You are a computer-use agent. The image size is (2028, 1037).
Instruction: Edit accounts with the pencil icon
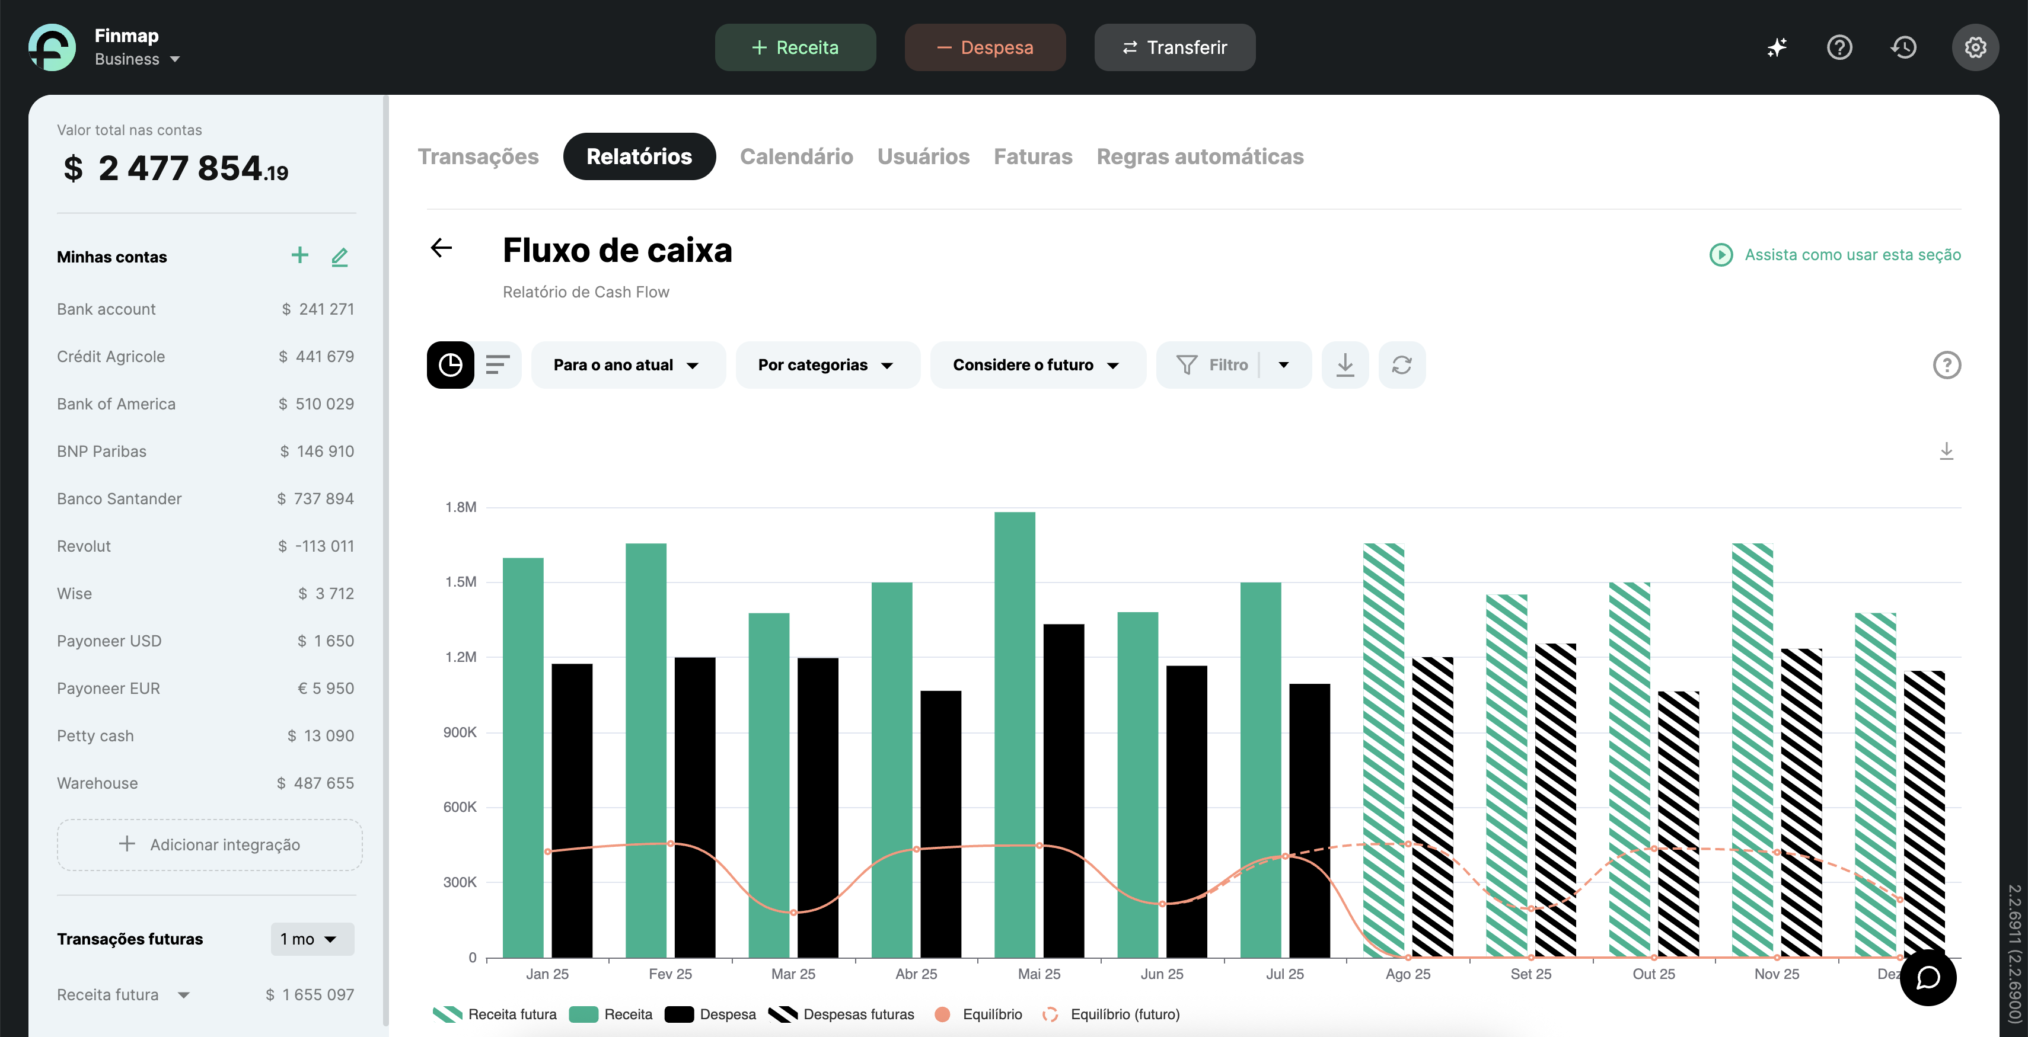[339, 257]
